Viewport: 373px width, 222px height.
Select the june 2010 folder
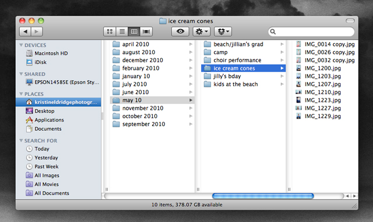tap(152, 92)
